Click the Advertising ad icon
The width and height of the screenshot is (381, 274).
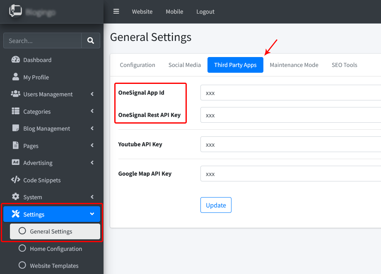coord(16,162)
